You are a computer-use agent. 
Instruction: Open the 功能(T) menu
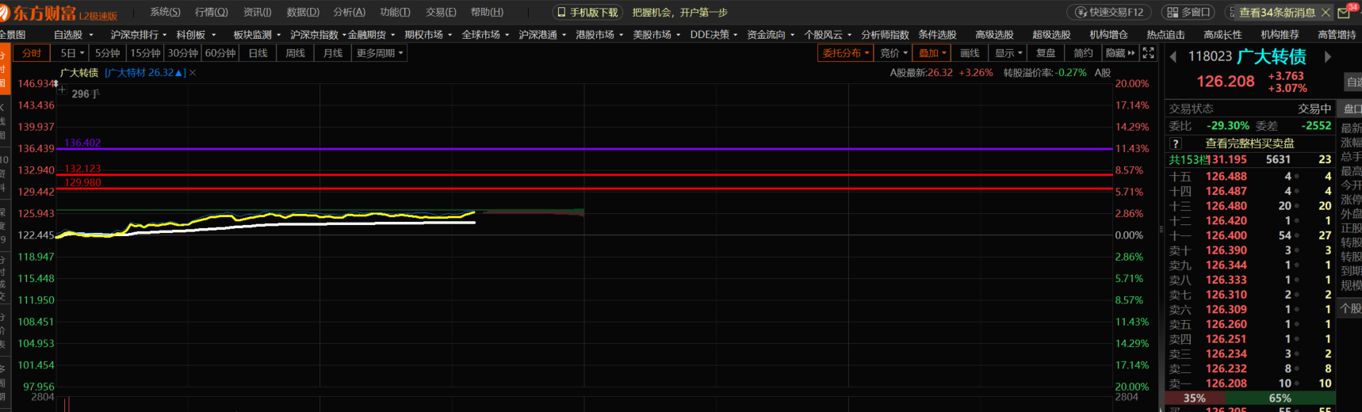395,12
